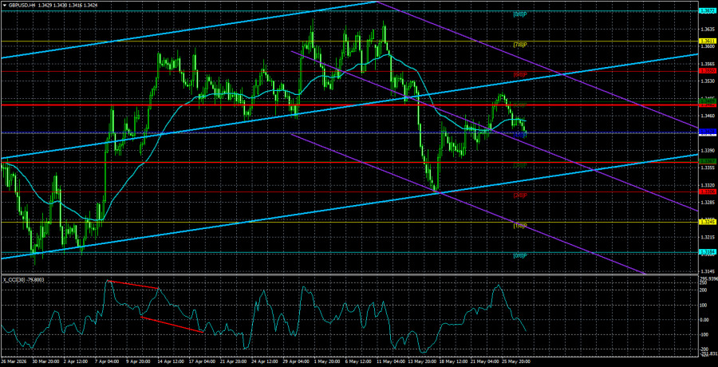
Task: Click the 0.00 level on the CCI scale
Action: 705,319
